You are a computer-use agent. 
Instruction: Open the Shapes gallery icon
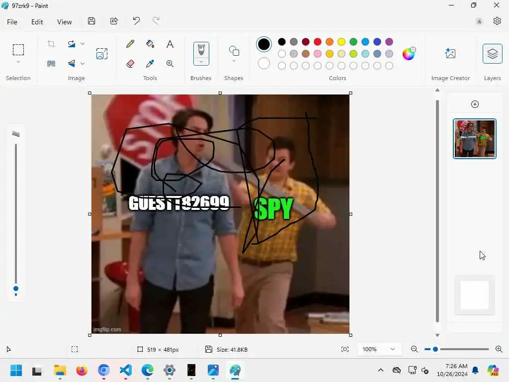tap(234, 51)
